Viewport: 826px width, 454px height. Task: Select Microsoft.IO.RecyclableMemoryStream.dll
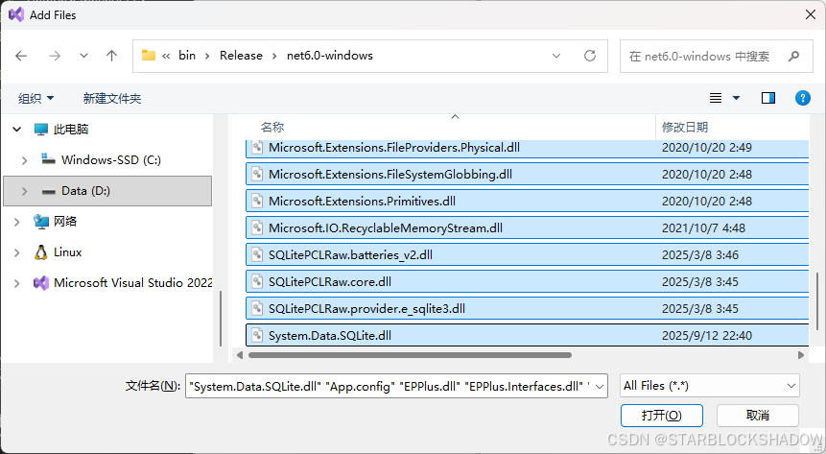(528, 228)
